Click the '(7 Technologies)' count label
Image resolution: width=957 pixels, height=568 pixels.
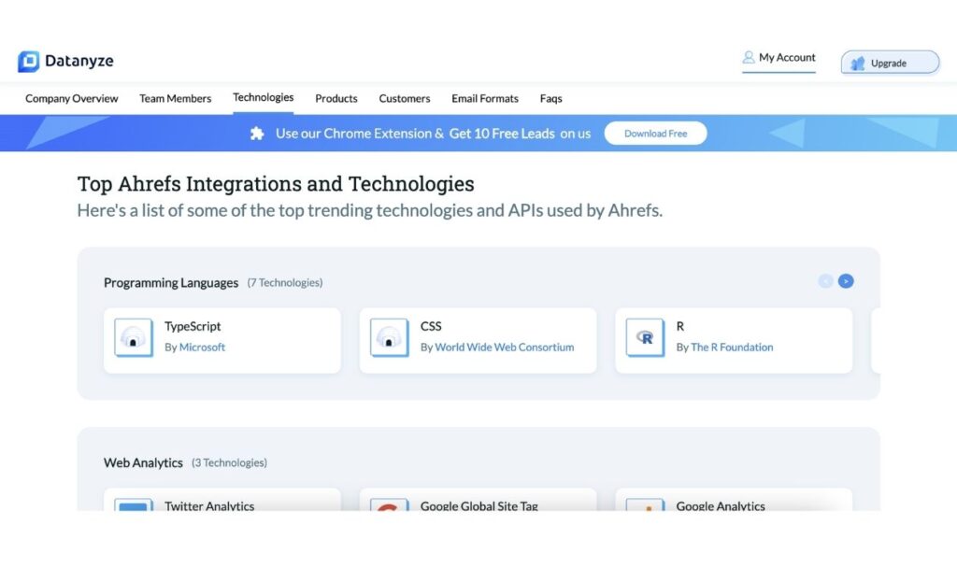(285, 282)
